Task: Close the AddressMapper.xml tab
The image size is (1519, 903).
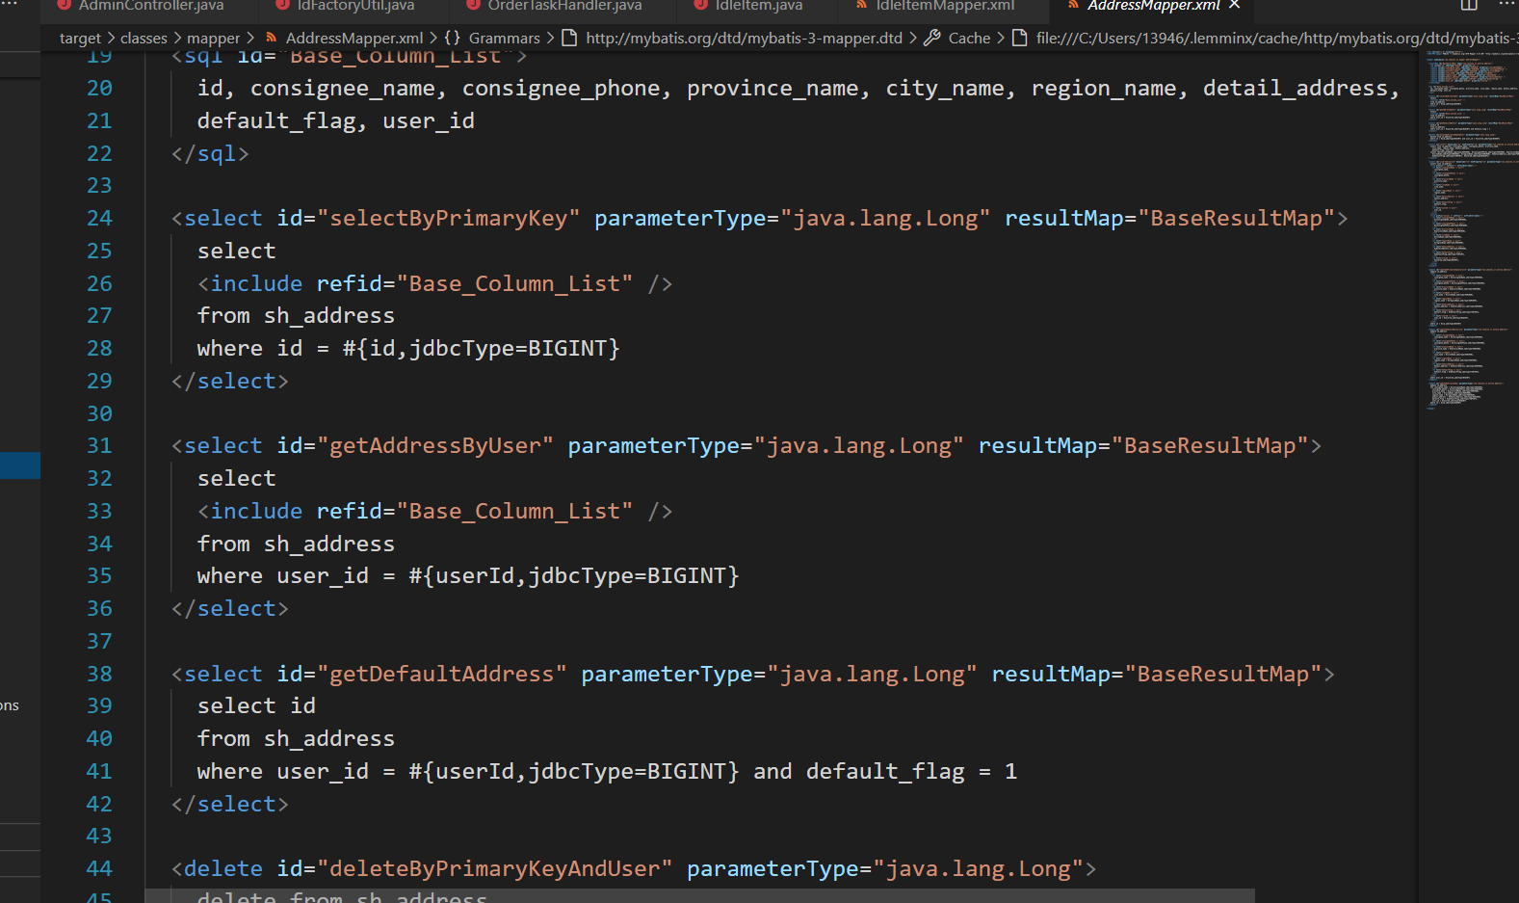Action: [x=1235, y=5]
